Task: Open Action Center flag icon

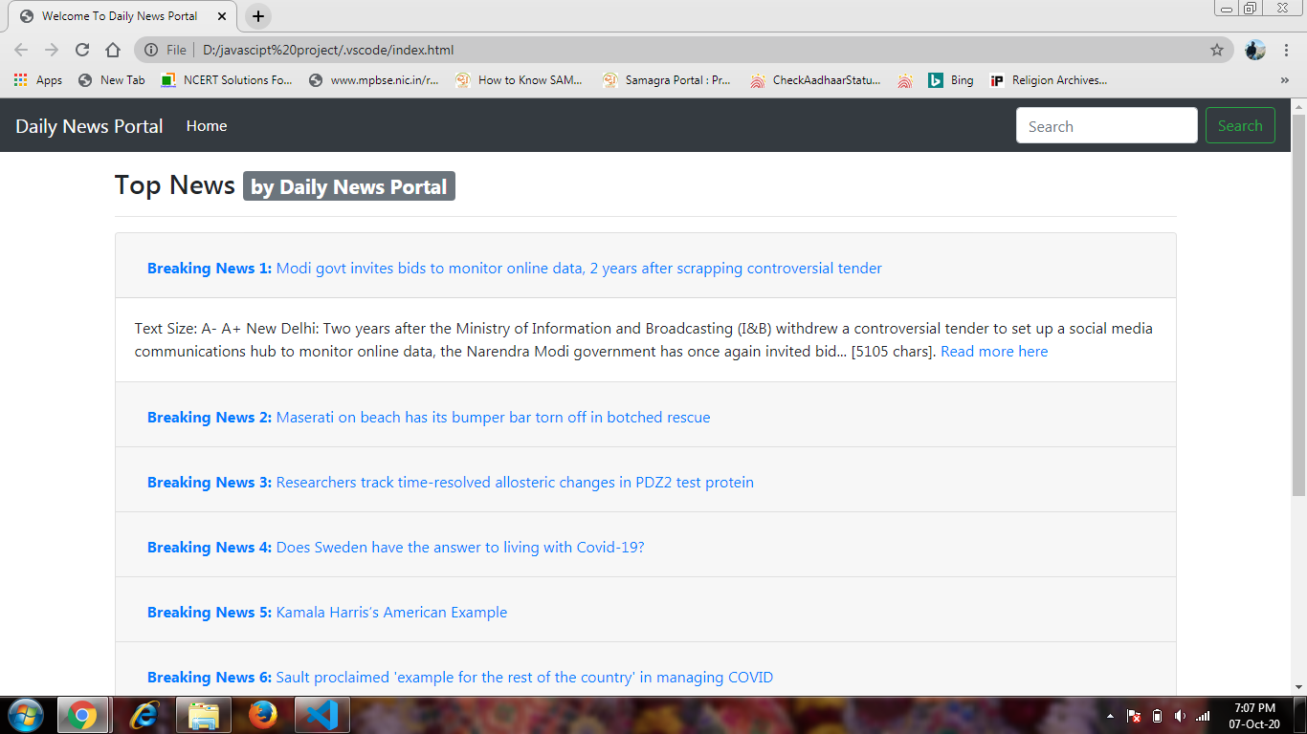Action: point(1134,716)
